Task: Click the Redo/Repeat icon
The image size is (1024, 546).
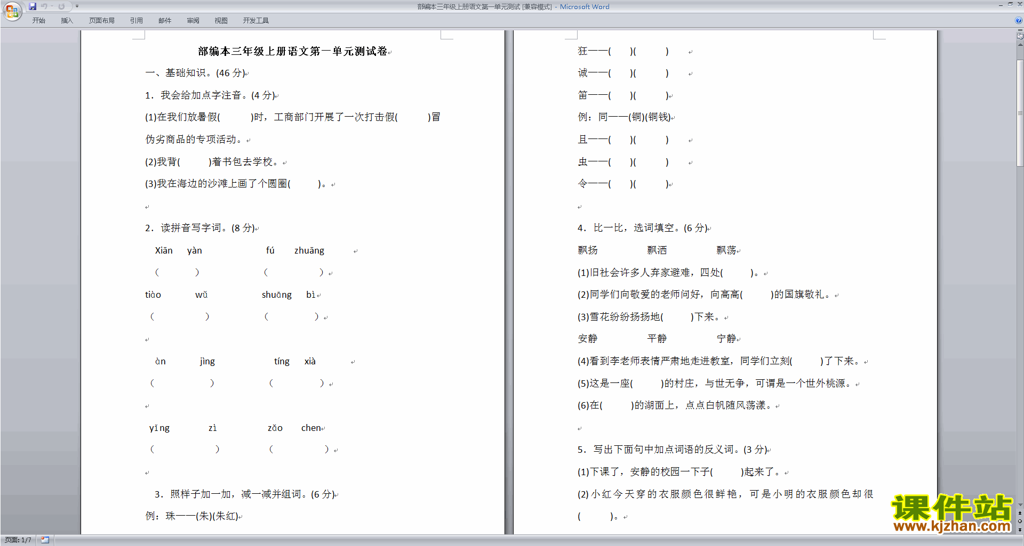Action: tap(61, 6)
